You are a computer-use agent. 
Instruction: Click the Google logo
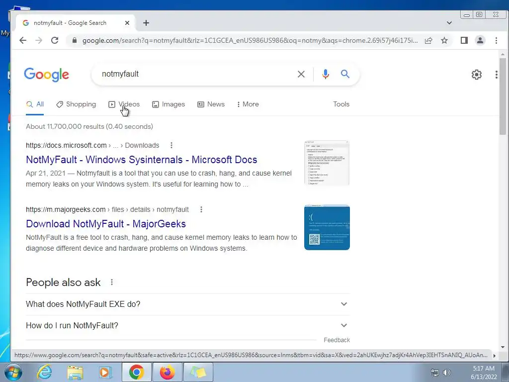point(46,75)
